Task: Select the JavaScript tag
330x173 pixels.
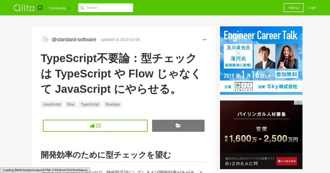Action: tap(52, 104)
